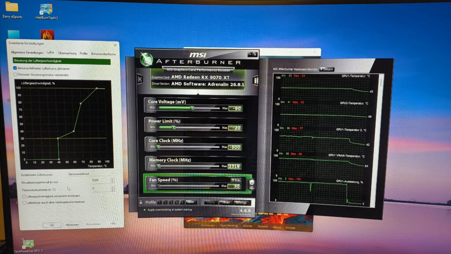Click the Save profile button
The height and width of the screenshot is (254, 451).
point(191,202)
